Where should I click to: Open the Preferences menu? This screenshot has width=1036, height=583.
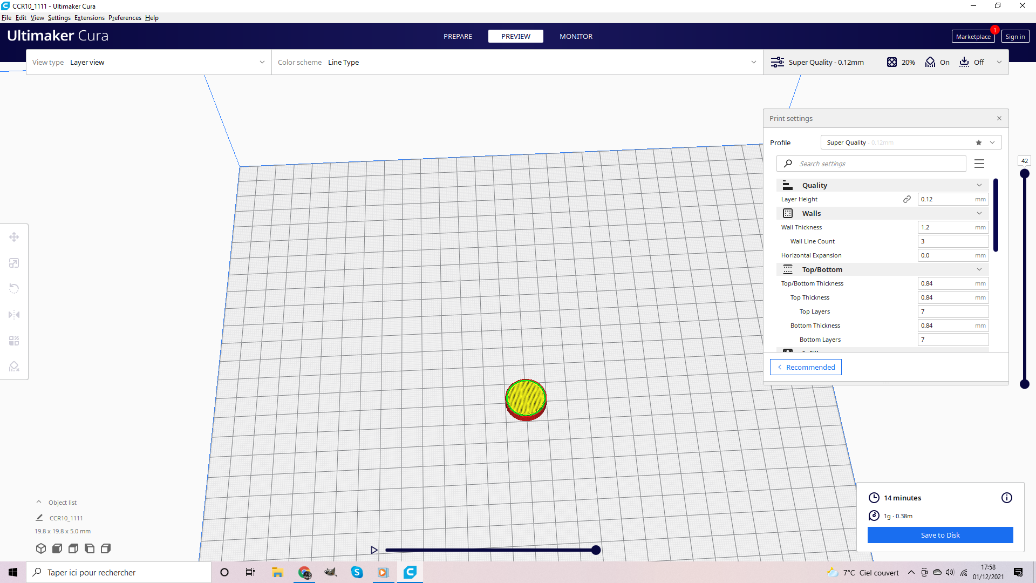pos(125,18)
